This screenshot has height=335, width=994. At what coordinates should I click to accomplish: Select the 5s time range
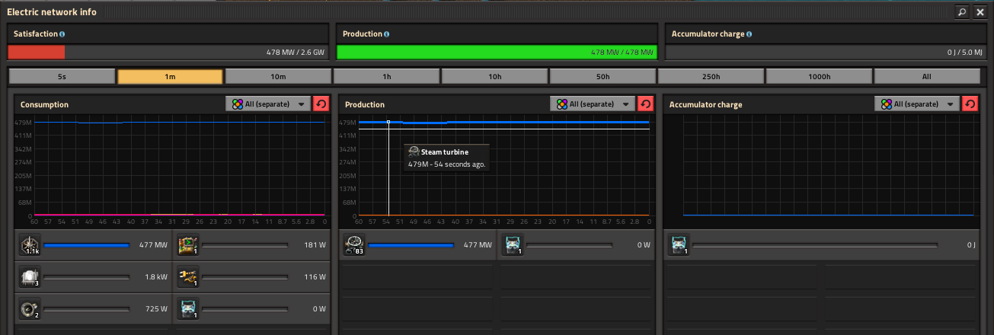pos(62,77)
